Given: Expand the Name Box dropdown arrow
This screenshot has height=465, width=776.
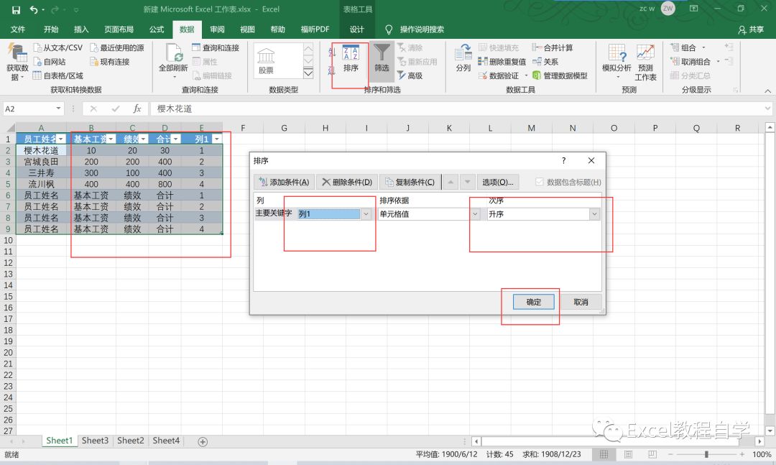Looking at the screenshot, I should click(x=58, y=109).
